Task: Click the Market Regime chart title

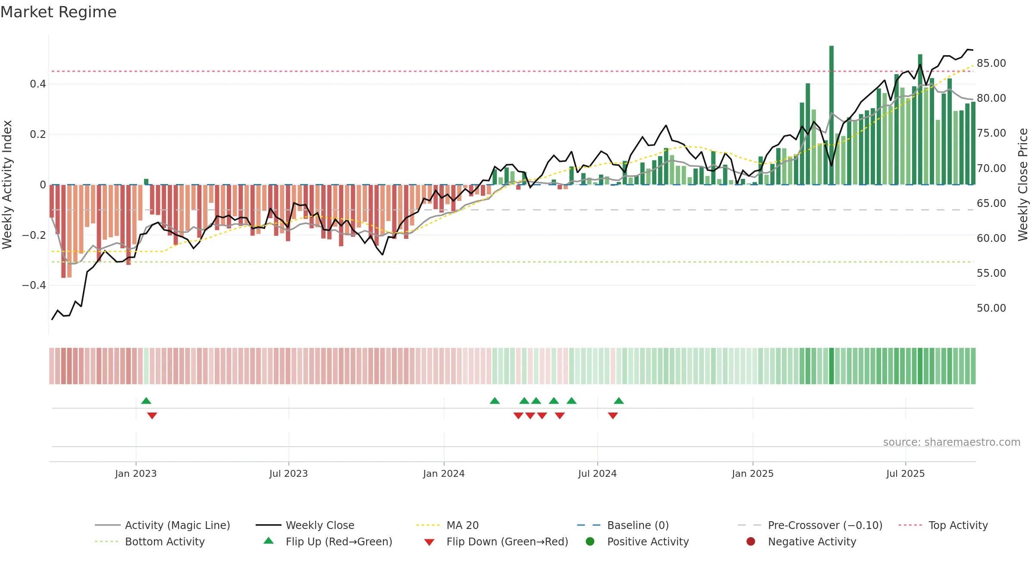Action: pos(58,12)
